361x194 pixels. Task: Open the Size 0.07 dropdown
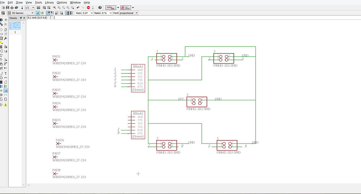[88, 13]
